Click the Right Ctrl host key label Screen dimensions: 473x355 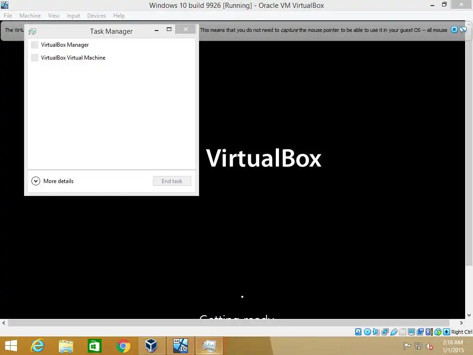tap(462, 332)
